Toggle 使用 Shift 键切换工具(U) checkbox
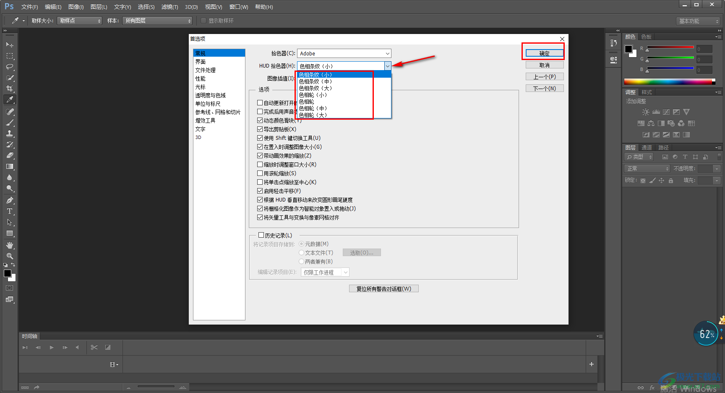725x393 pixels. [x=260, y=138]
